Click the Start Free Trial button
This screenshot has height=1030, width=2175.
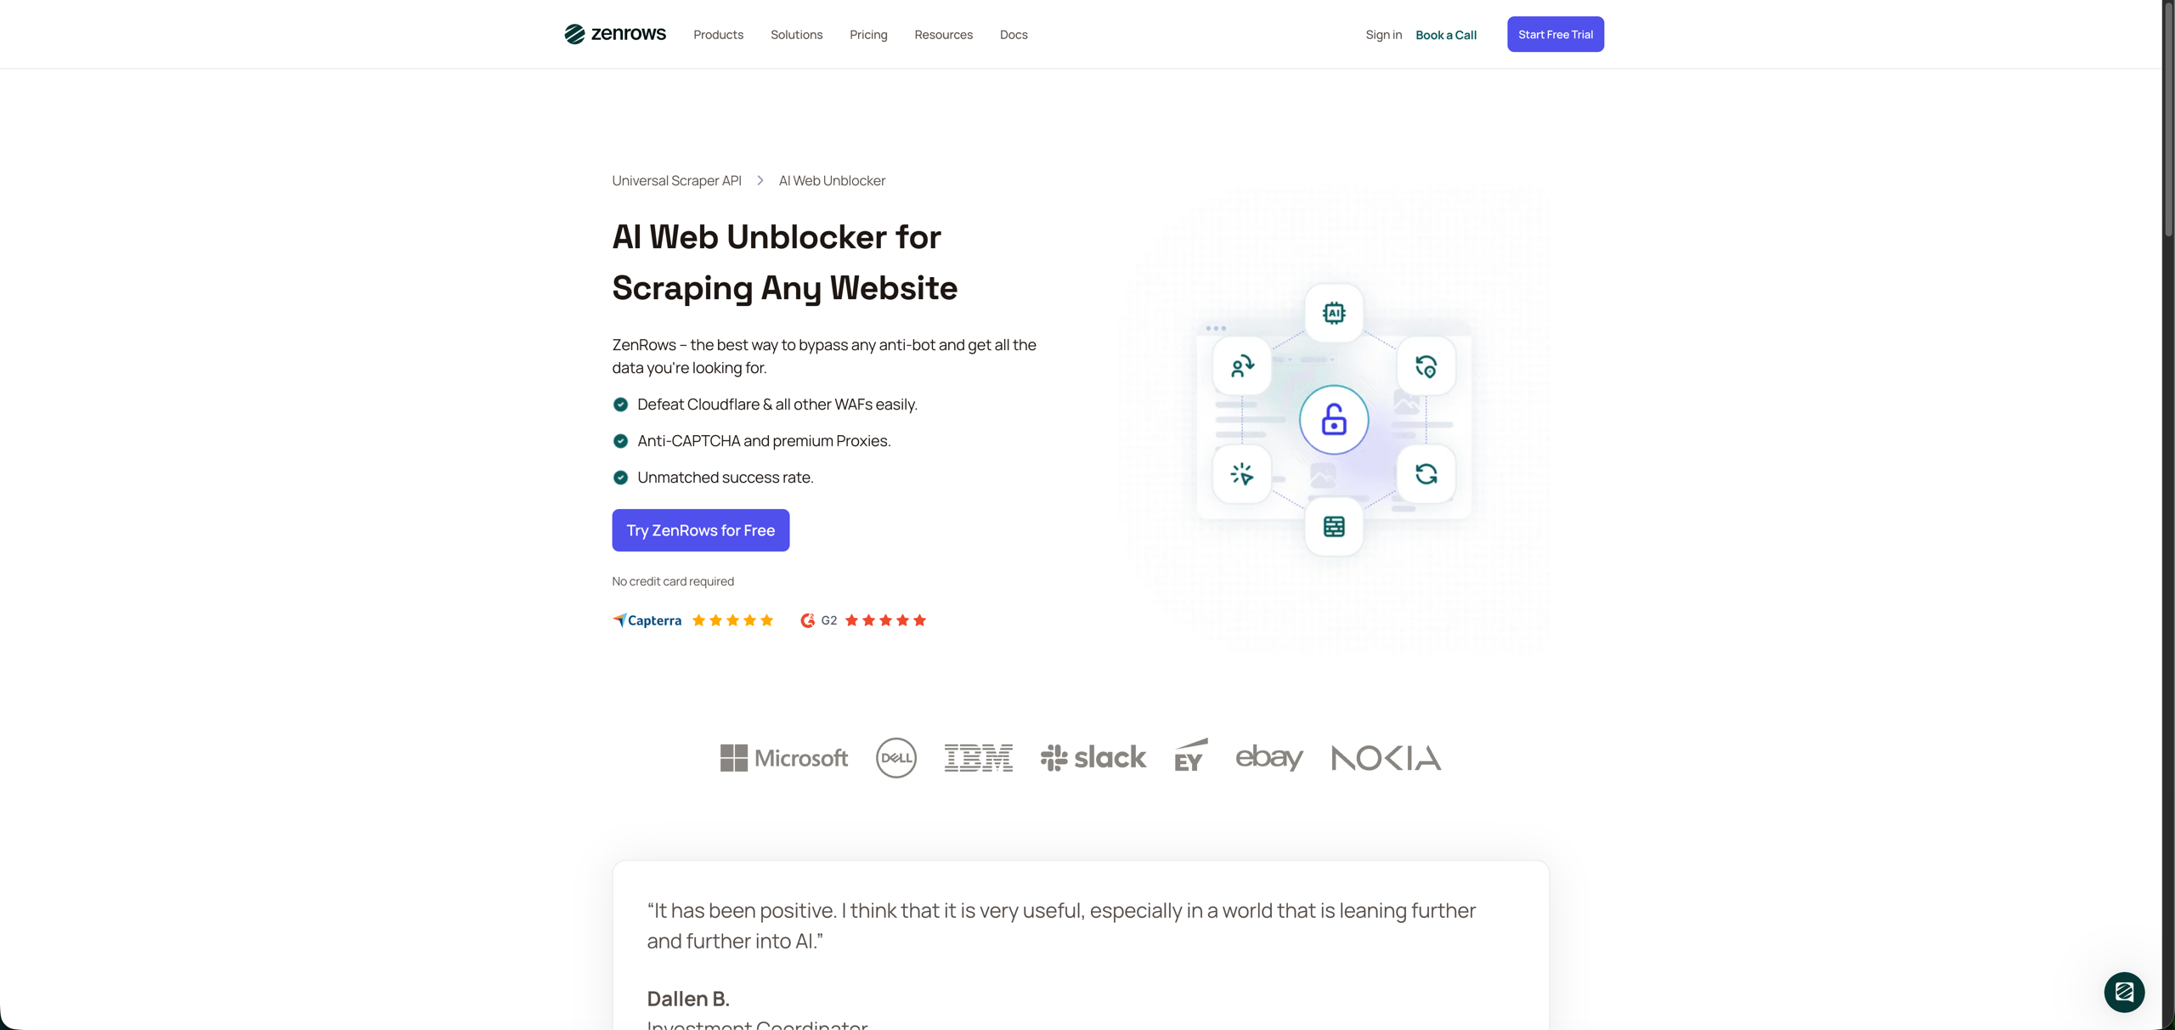pos(1555,34)
